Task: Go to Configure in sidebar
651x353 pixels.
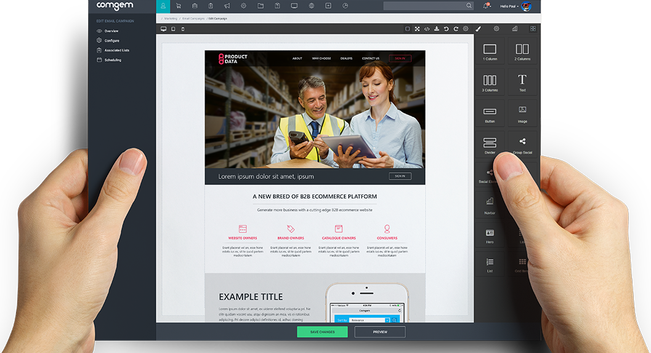Action: click(x=108, y=41)
